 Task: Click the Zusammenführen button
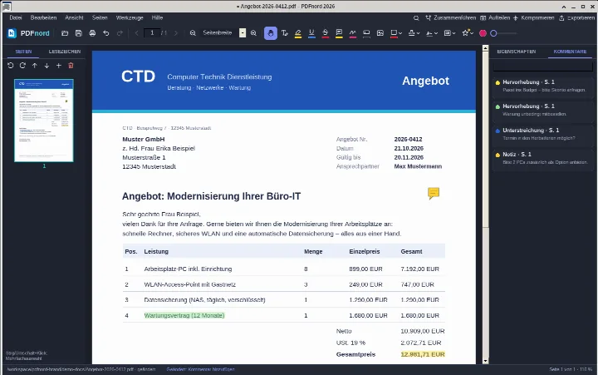(x=451, y=18)
